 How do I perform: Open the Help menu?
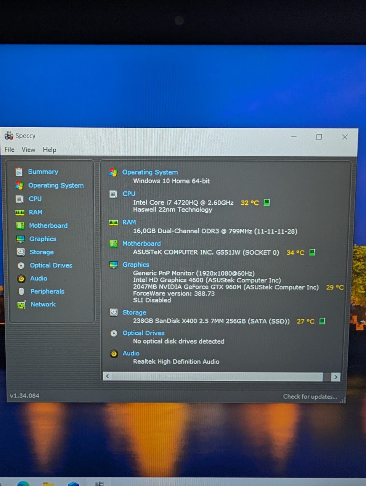(50, 150)
